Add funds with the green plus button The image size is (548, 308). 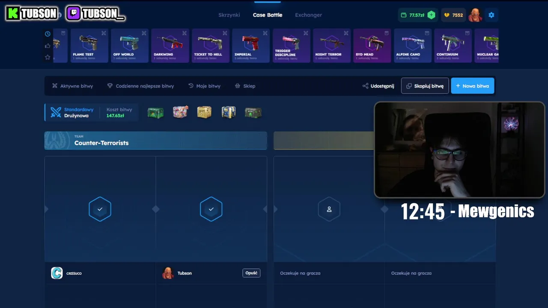pyautogui.click(x=432, y=15)
